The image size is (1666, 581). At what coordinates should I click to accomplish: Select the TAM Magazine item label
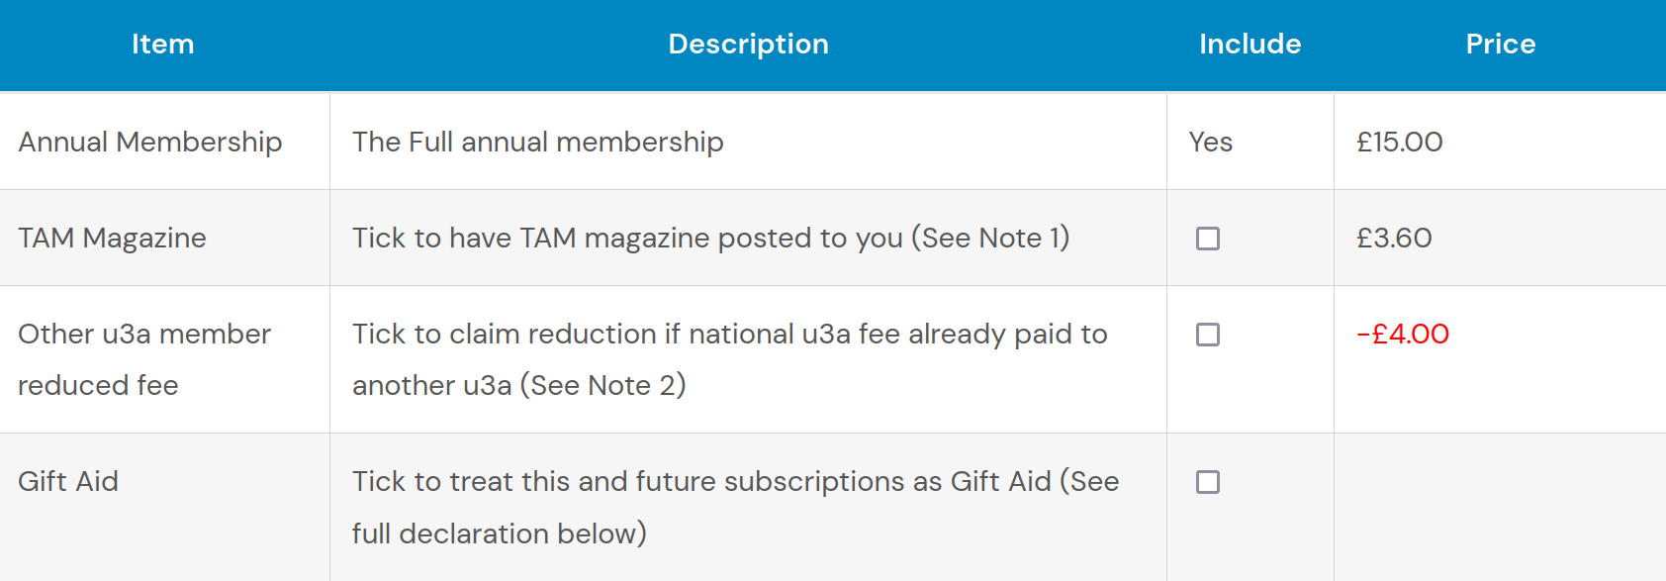113,239
